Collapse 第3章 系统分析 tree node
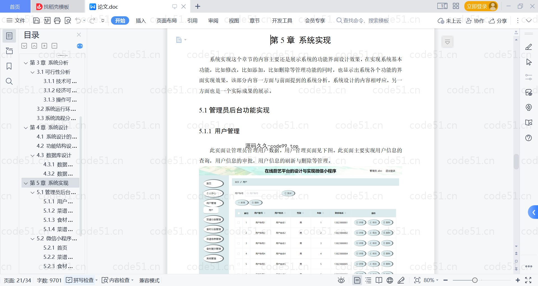 [26, 63]
